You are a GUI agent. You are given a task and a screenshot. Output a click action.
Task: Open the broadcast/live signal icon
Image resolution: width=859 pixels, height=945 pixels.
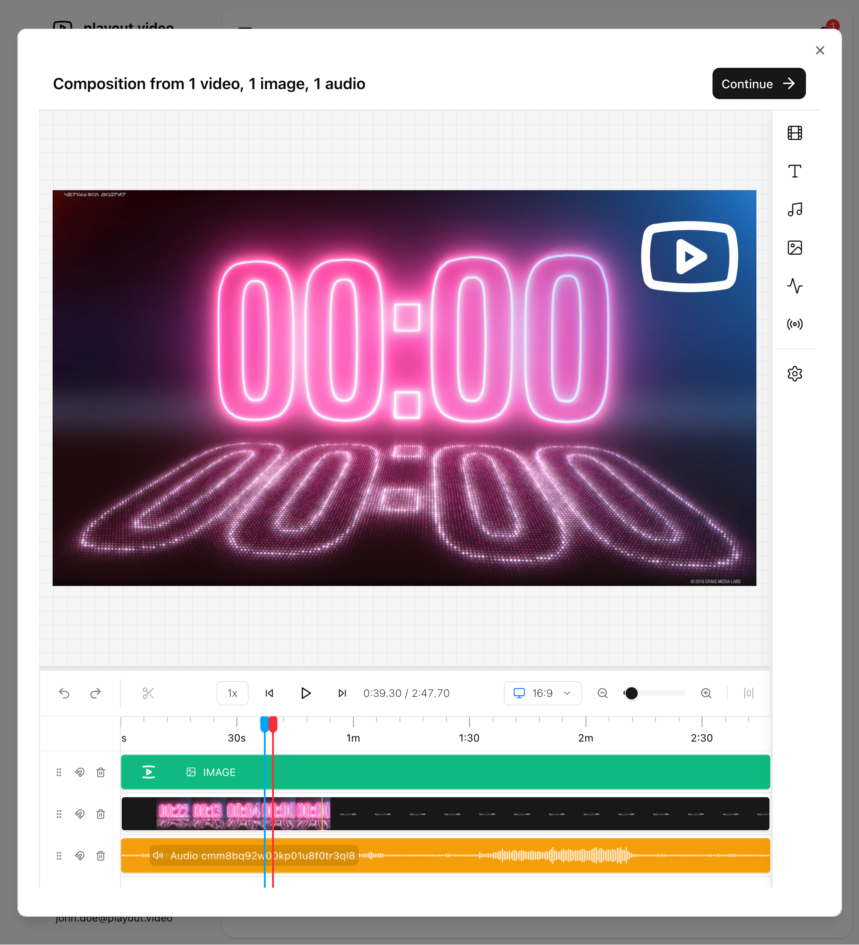coord(794,324)
